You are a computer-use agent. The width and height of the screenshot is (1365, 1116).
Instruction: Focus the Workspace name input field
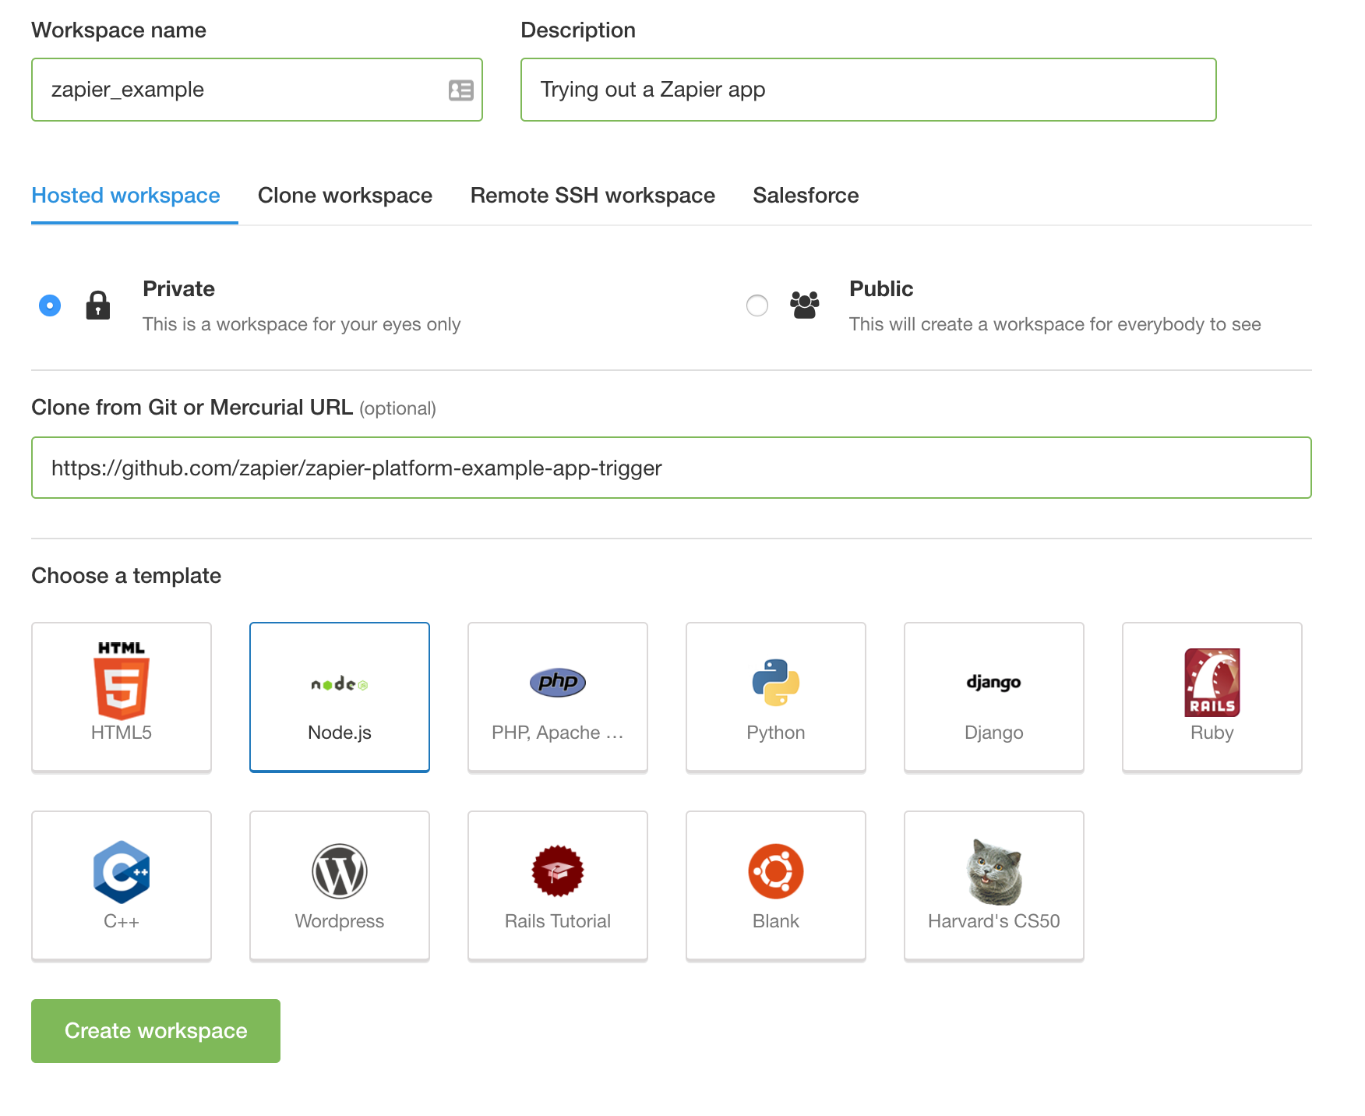(257, 90)
